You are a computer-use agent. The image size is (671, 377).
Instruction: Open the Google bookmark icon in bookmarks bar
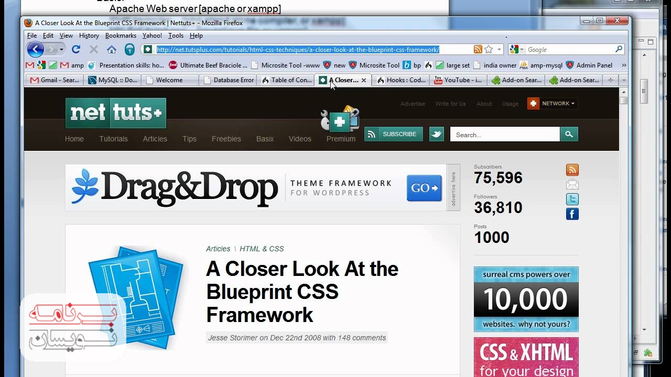tap(41, 65)
